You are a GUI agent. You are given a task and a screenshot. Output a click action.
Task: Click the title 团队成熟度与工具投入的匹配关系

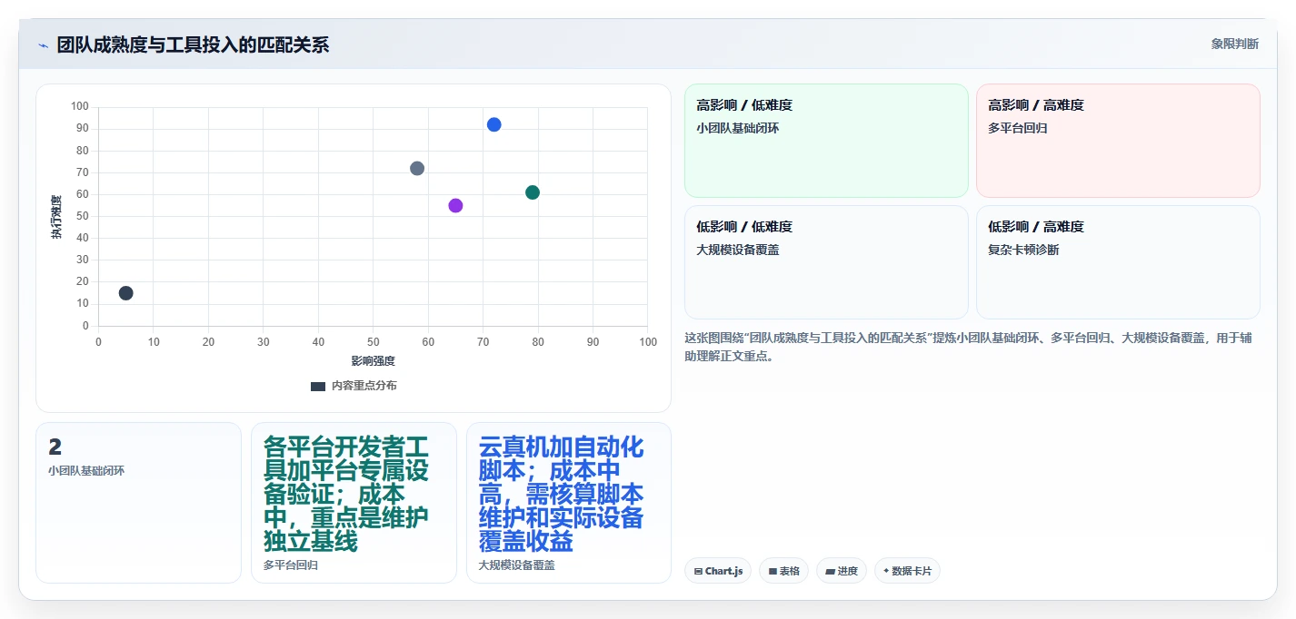click(193, 44)
